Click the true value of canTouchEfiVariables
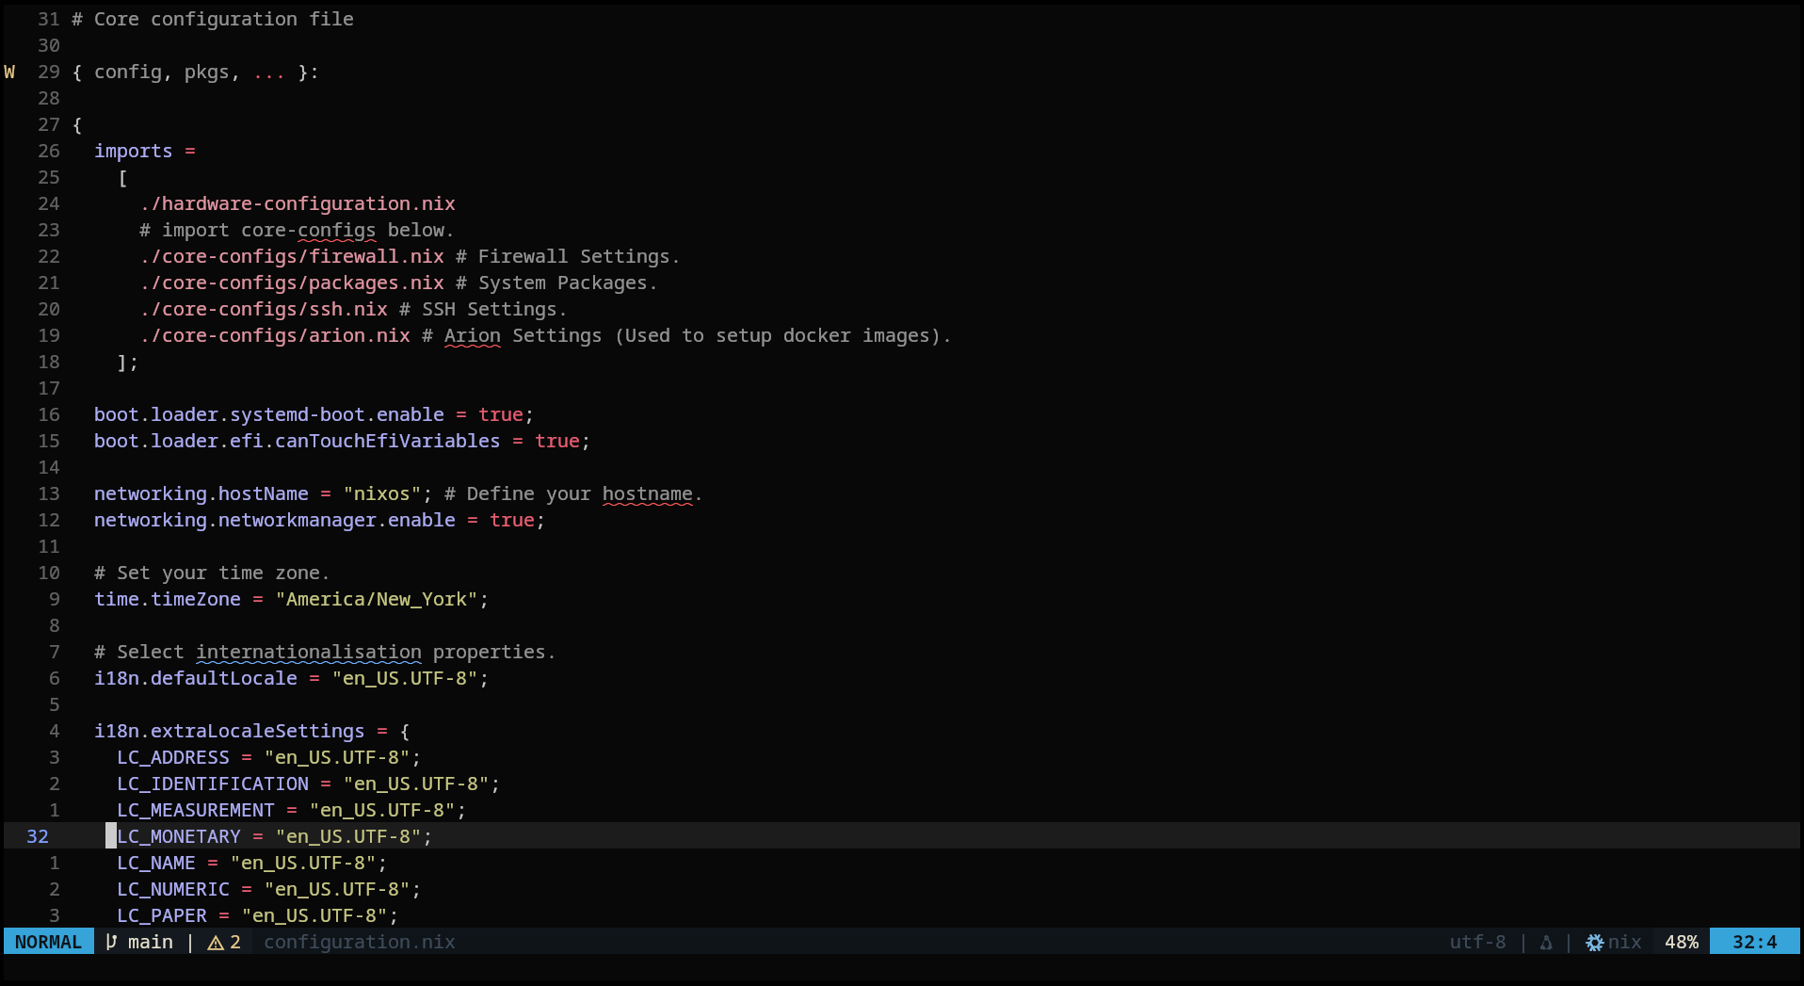Image resolution: width=1804 pixels, height=986 pixels. coord(556,442)
